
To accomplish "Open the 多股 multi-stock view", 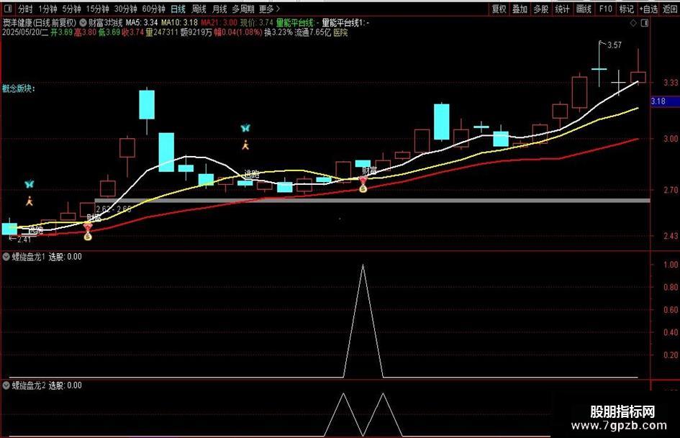I will (x=541, y=9).
